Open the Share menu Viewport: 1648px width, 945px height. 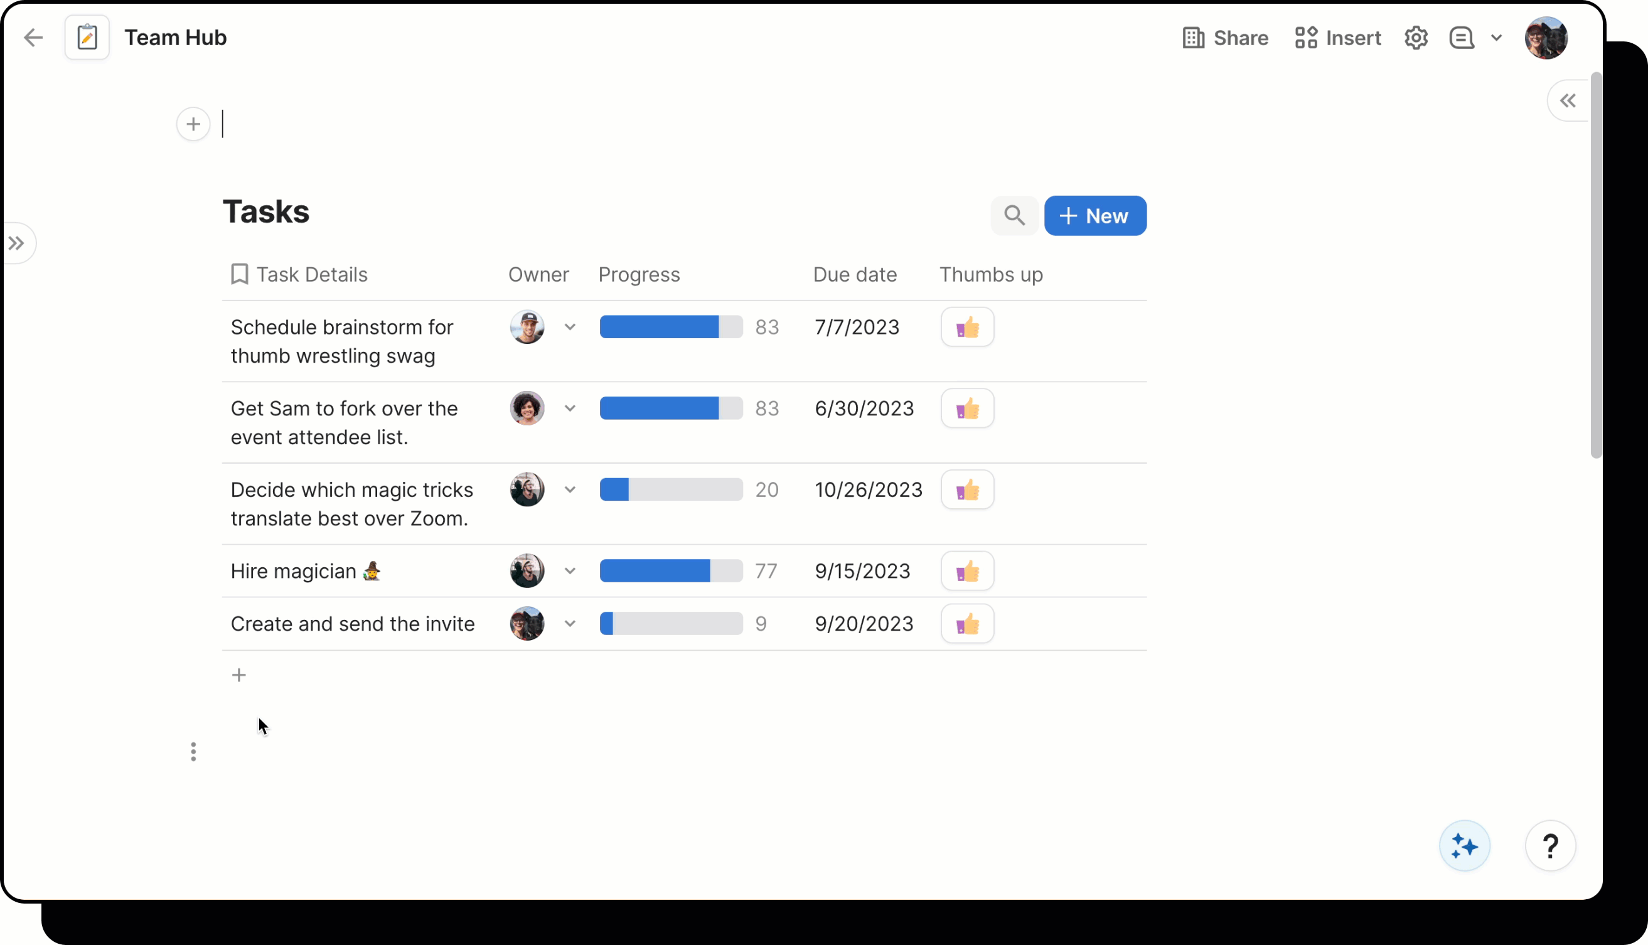click(x=1226, y=38)
